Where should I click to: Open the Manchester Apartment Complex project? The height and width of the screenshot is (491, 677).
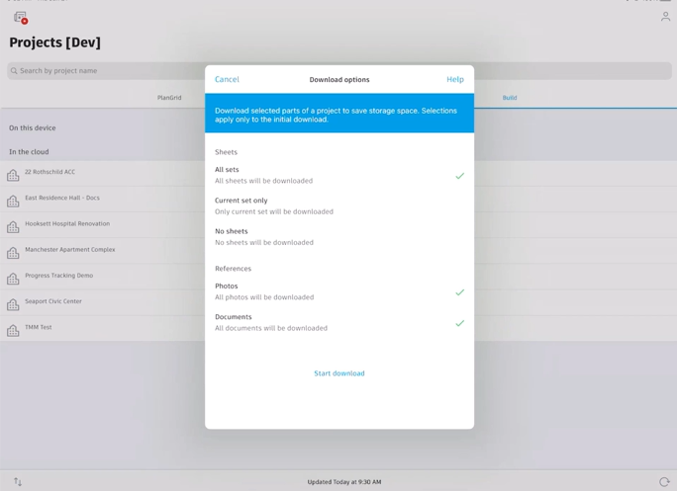[70, 250]
